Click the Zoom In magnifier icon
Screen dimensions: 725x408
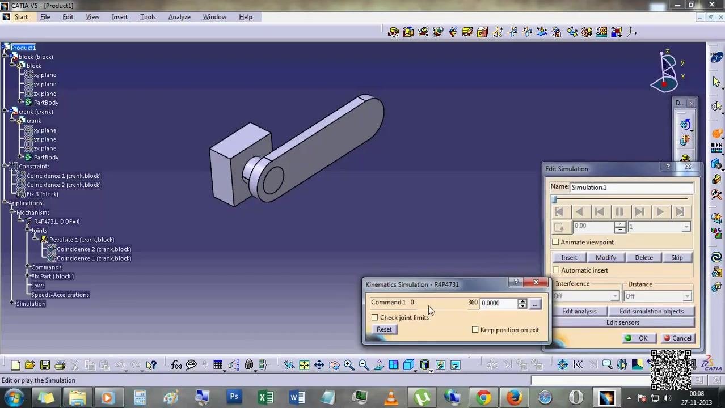coord(349,365)
